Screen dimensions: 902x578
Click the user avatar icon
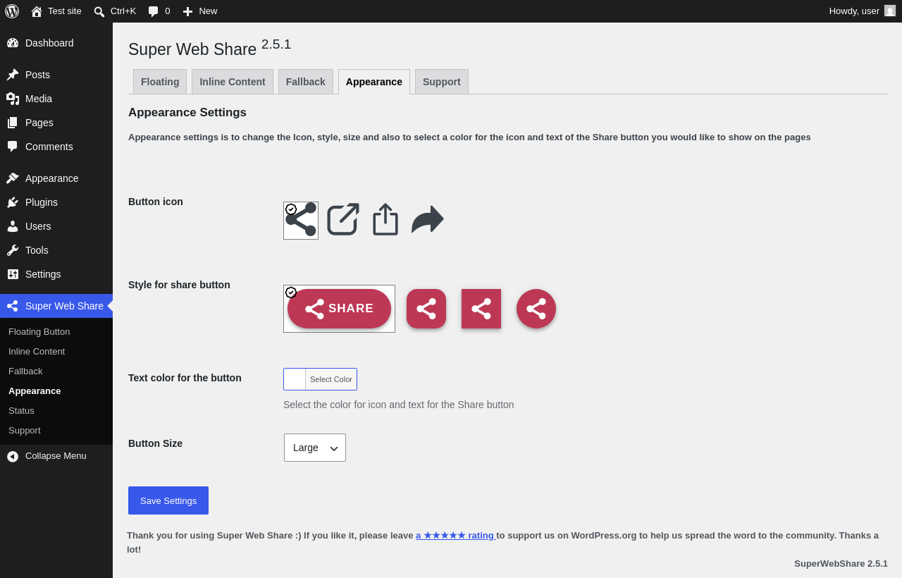[x=890, y=11]
